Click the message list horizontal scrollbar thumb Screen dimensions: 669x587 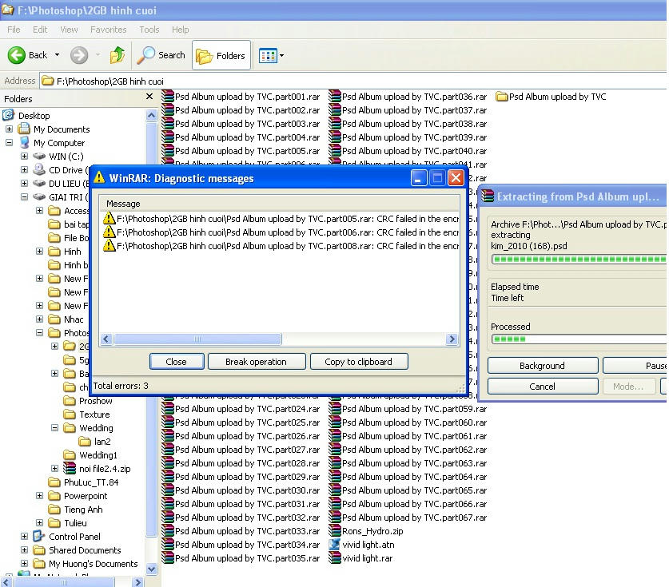[197, 339]
